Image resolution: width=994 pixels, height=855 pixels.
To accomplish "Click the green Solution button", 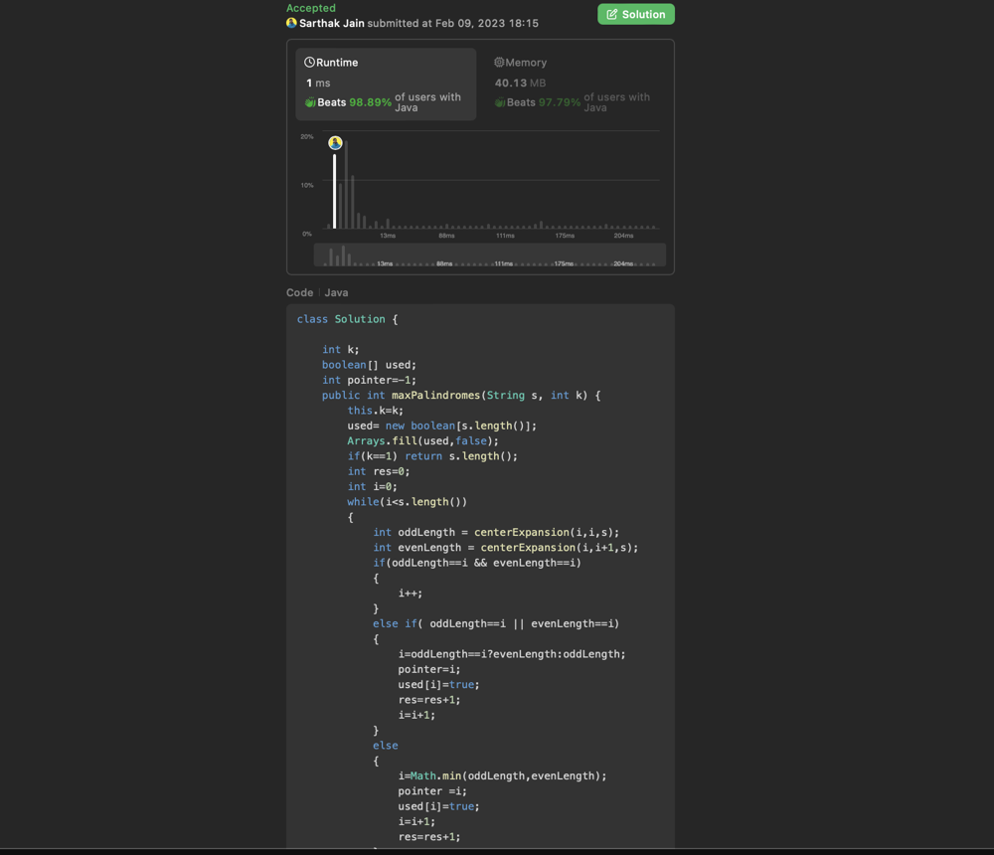I will [636, 14].
